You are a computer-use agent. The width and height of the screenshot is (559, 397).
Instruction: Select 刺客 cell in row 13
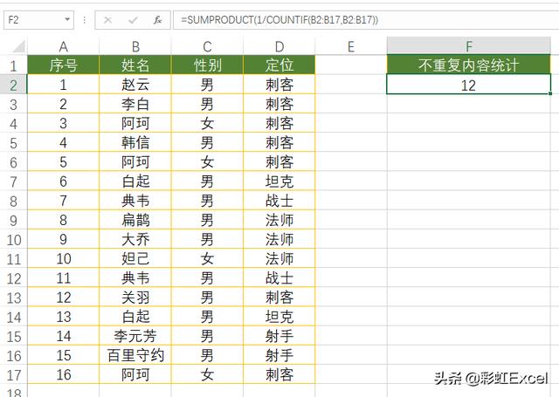pyautogui.click(x=279, y=298)
